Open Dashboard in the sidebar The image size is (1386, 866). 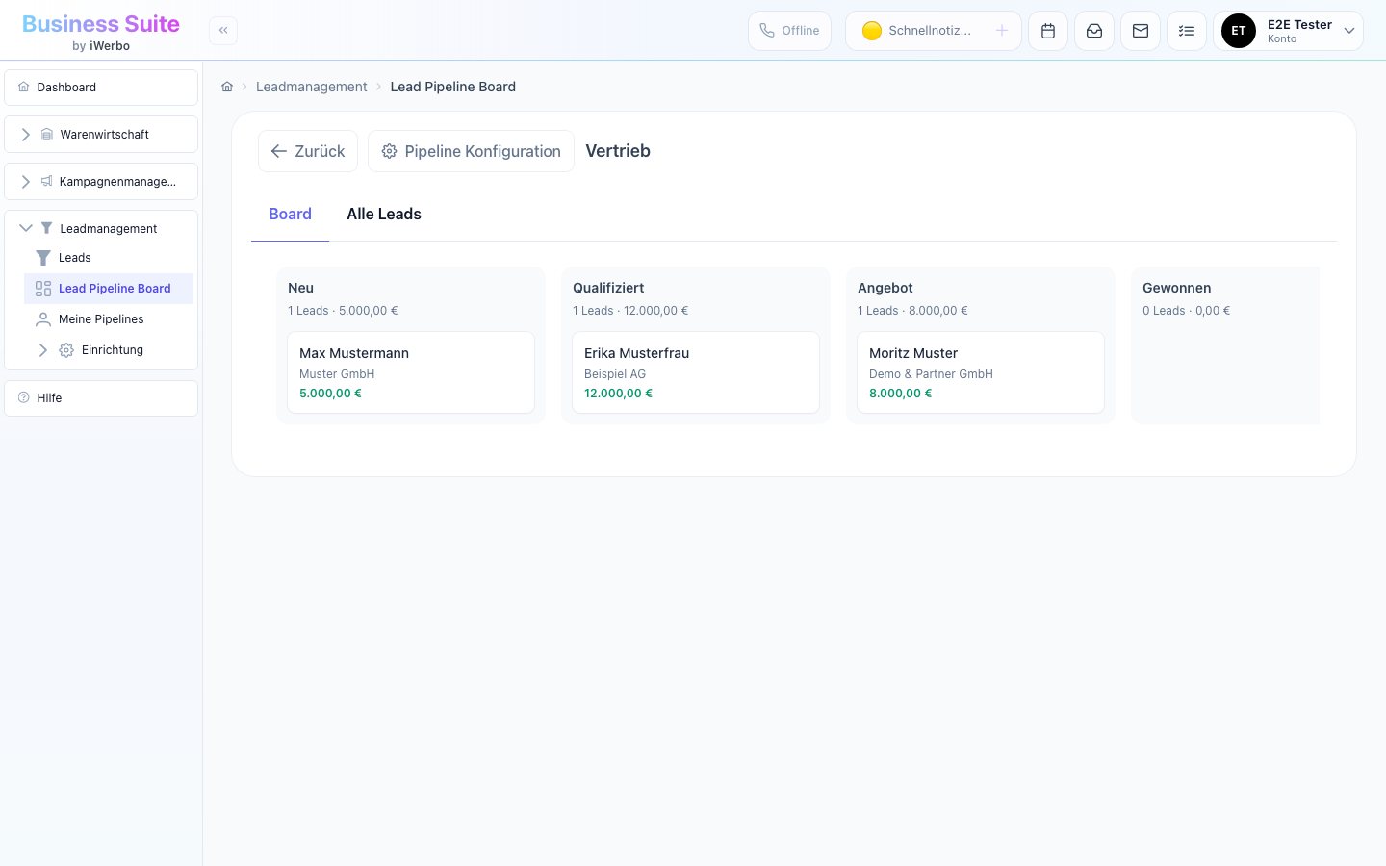click(101, 88)
